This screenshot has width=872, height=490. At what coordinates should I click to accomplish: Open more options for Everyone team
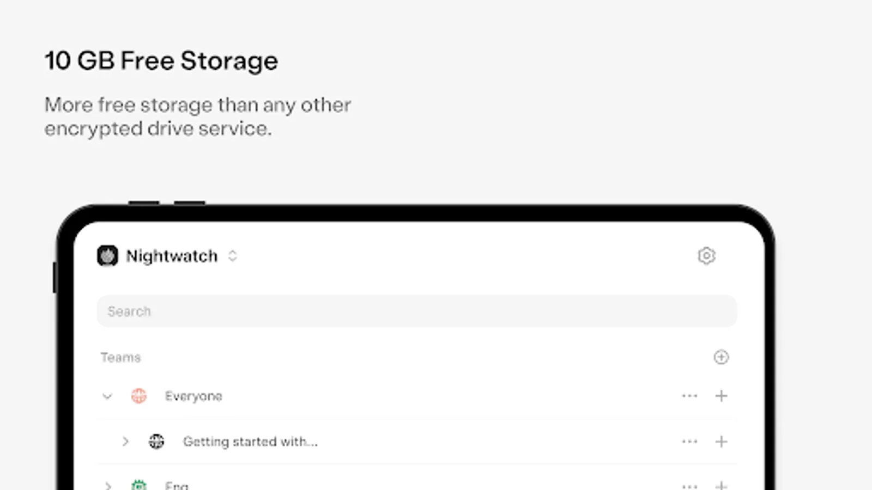pyautogui.click(x=689, y=396)
